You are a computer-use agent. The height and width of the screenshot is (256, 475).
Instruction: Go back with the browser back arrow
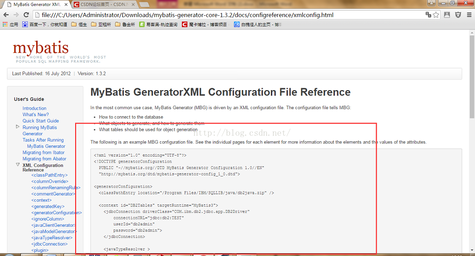6,15
